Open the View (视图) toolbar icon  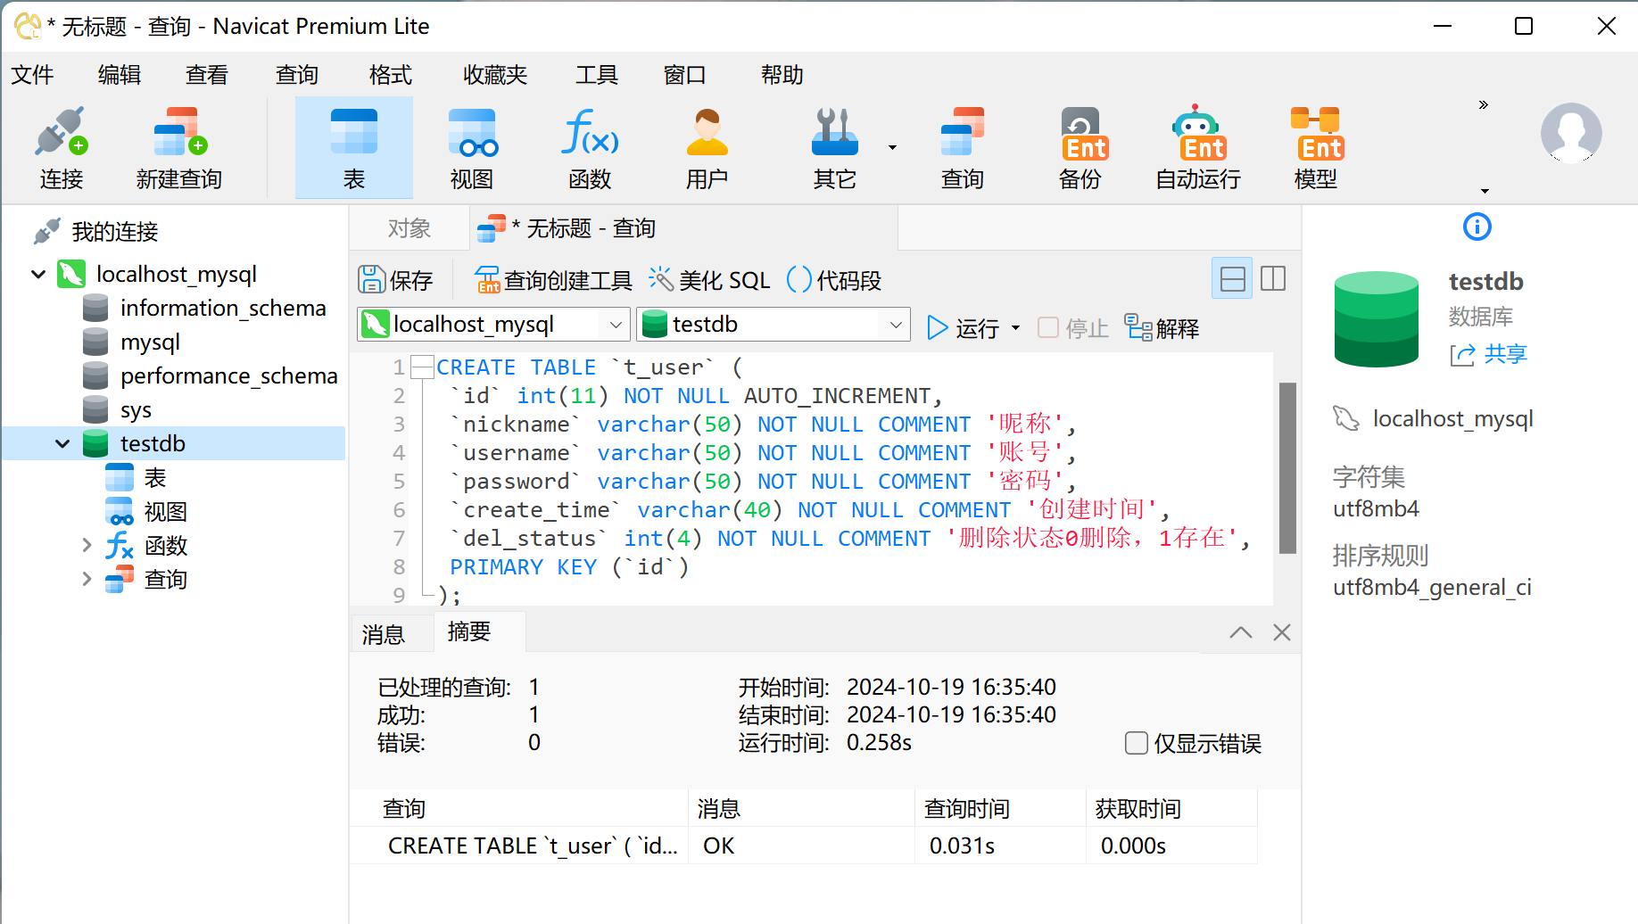click(x=472, y=148)
